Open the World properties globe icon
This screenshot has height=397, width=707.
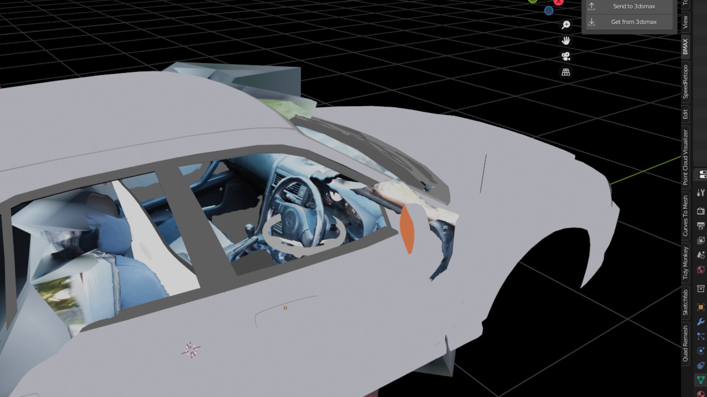701,270
